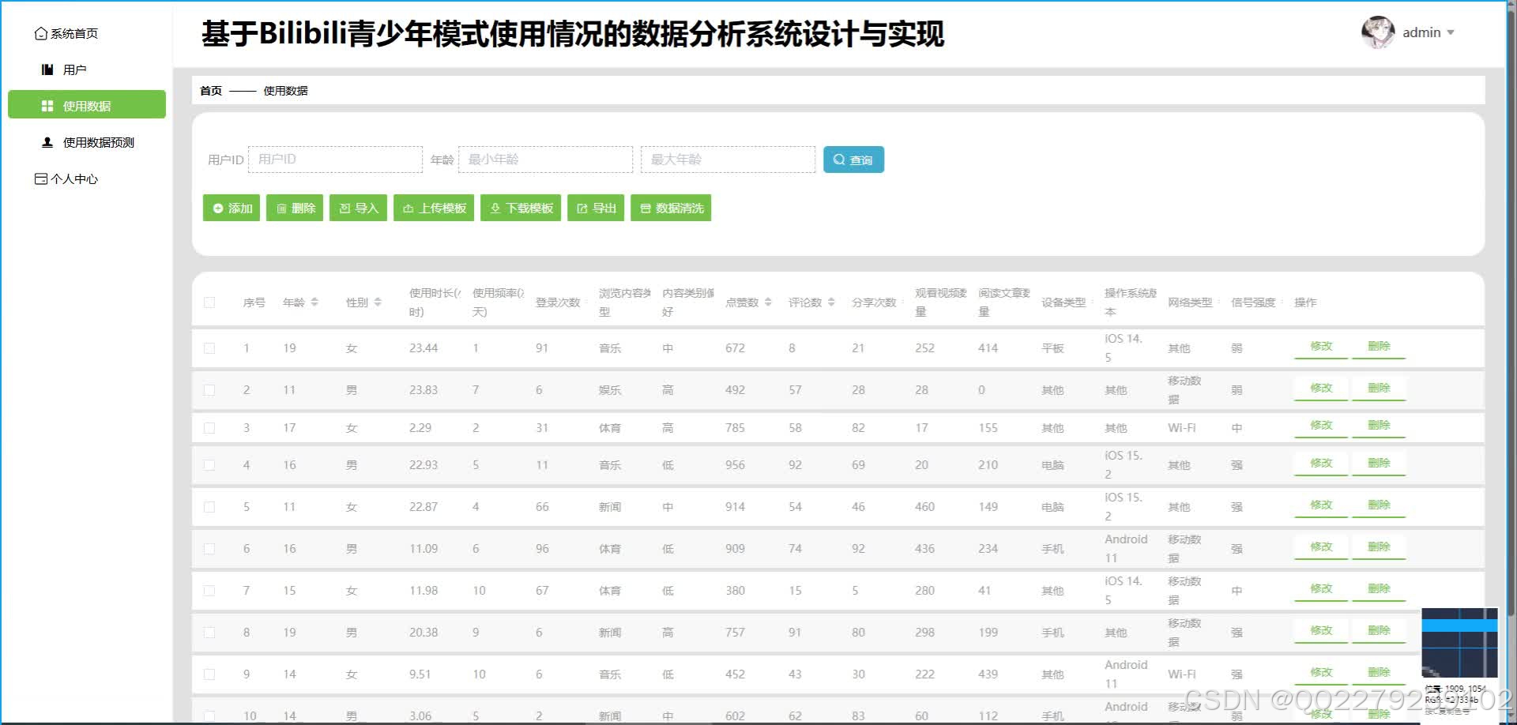1517x725 pixels.
Task: Click 首页 in the breadcrumb
Action: tap(210, 90)
